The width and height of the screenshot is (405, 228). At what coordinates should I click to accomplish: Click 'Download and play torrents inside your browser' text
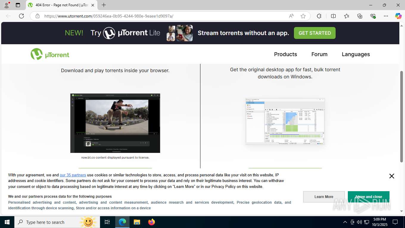click(115, 71)
